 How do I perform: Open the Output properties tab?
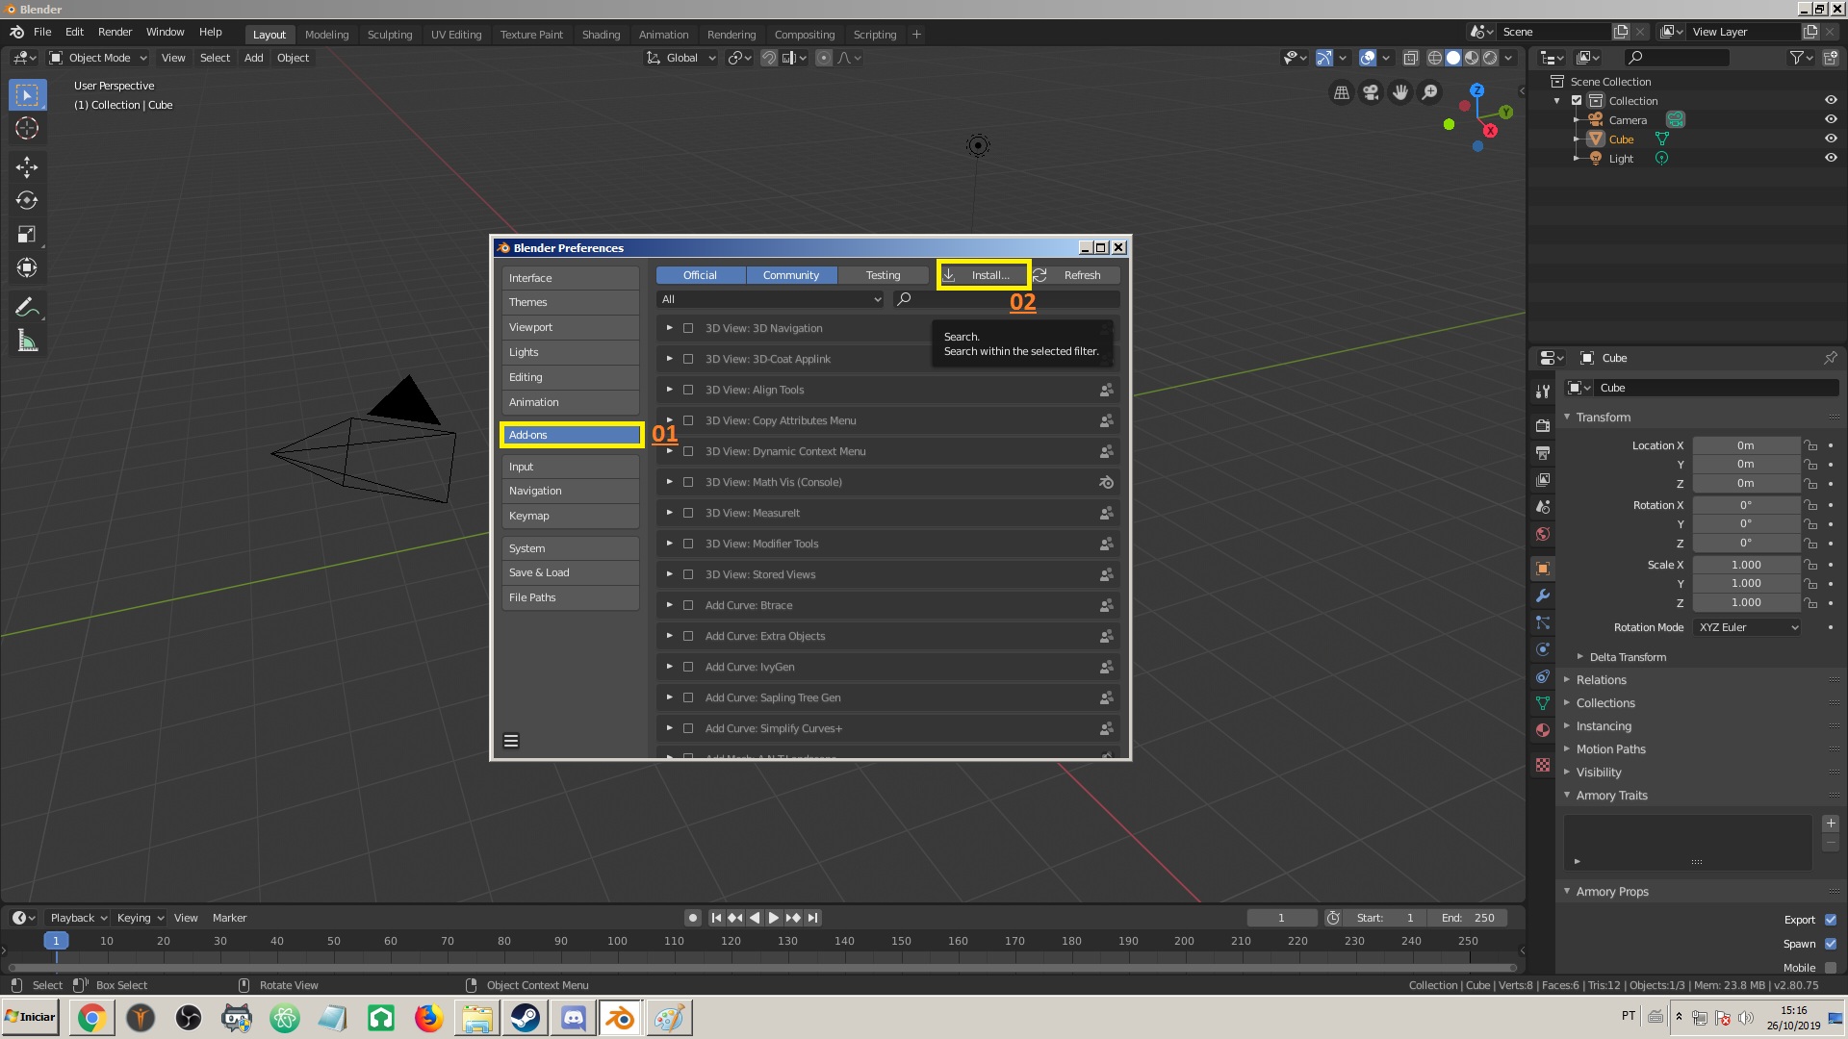coord(1543,452)
